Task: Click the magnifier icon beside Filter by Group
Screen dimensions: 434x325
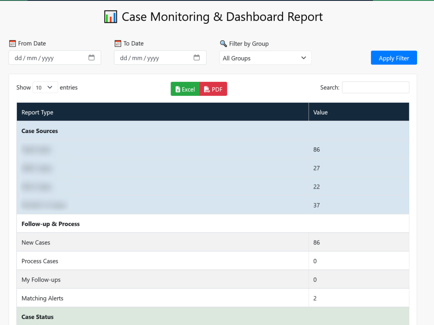Action: 224,43
